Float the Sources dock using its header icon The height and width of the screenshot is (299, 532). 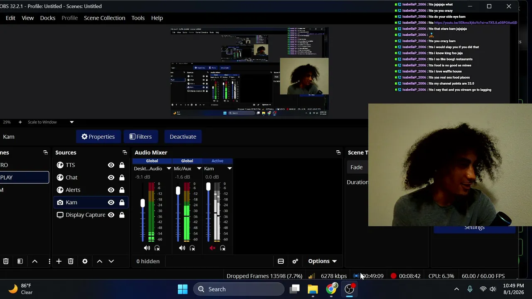[x=125, y=152]
